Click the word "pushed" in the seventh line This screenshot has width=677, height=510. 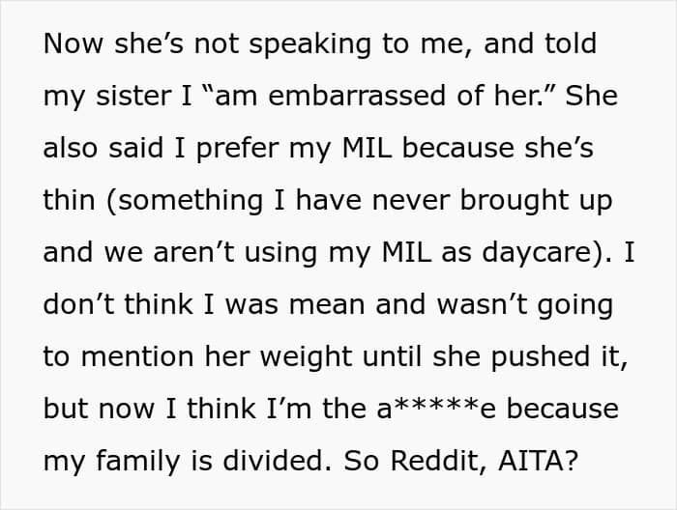click(x=540, y=358)
